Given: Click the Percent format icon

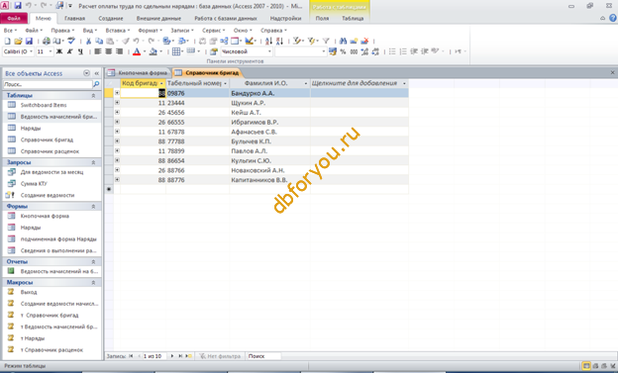Looking at the screenshot, I should (343, 51).
